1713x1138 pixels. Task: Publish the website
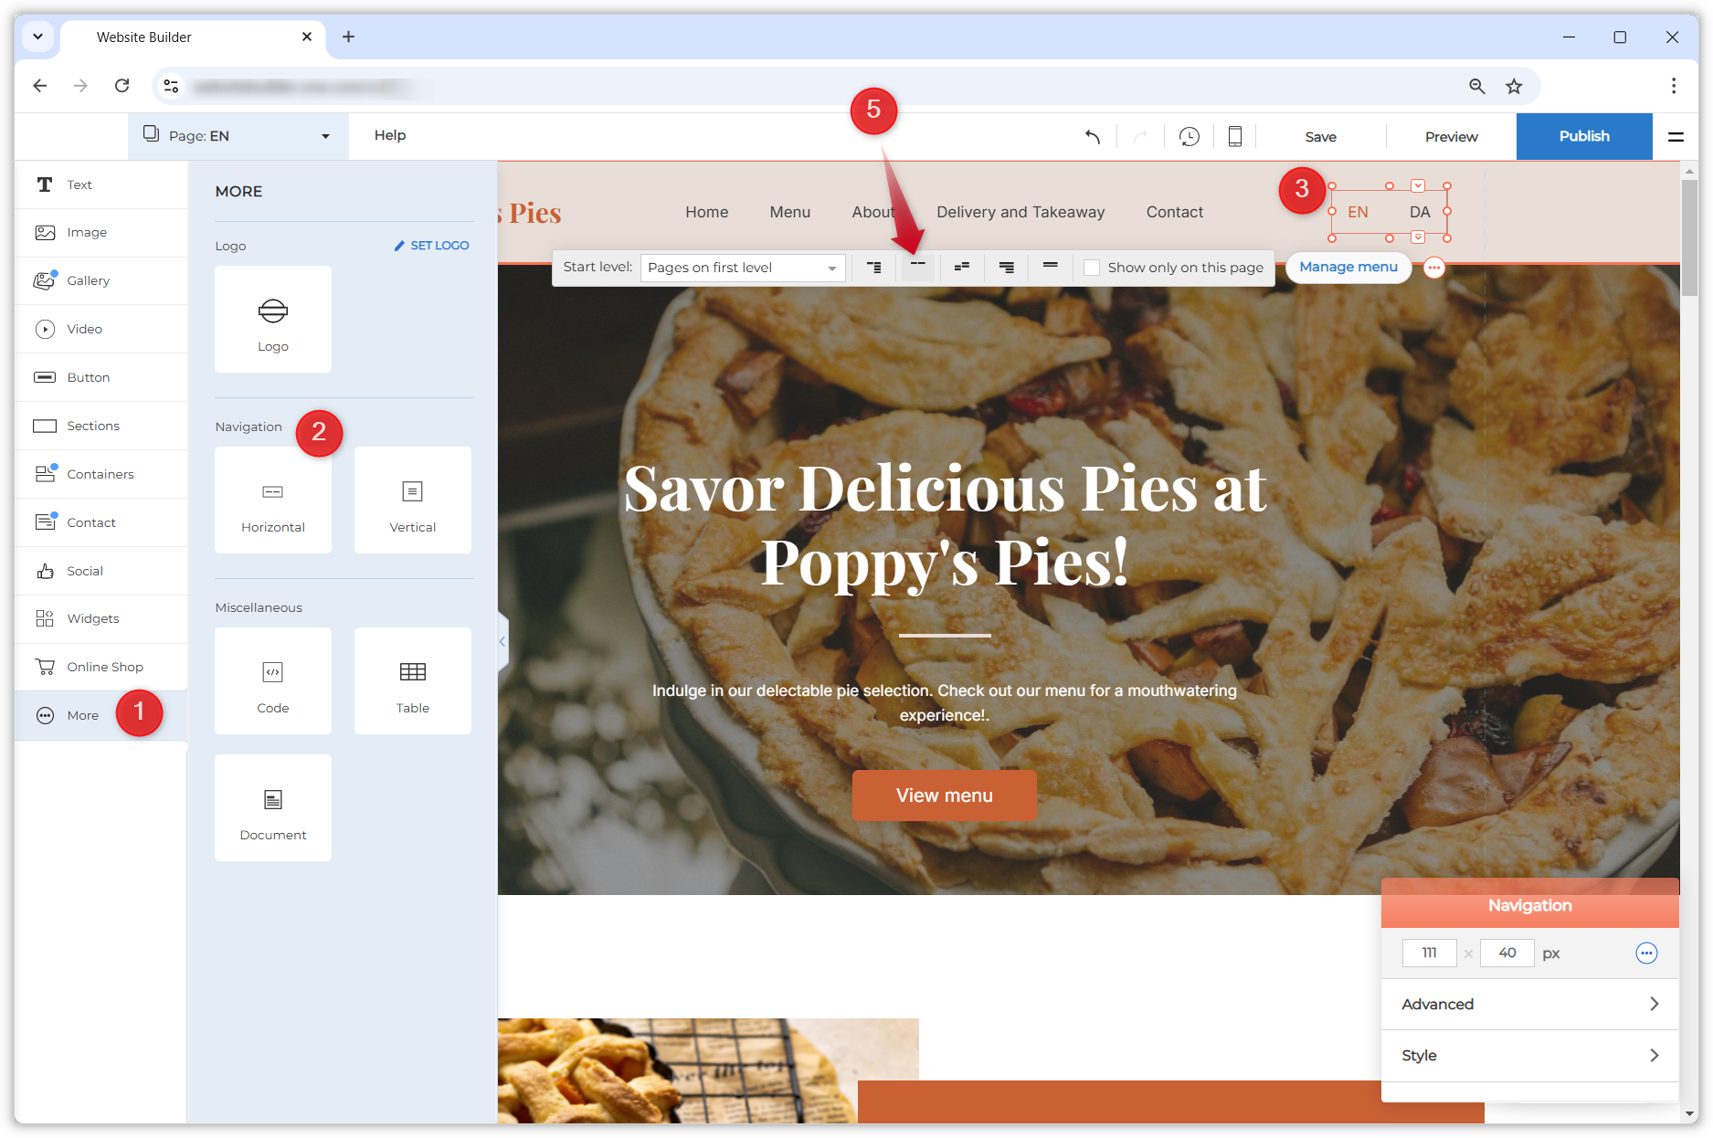[1584, 135]
